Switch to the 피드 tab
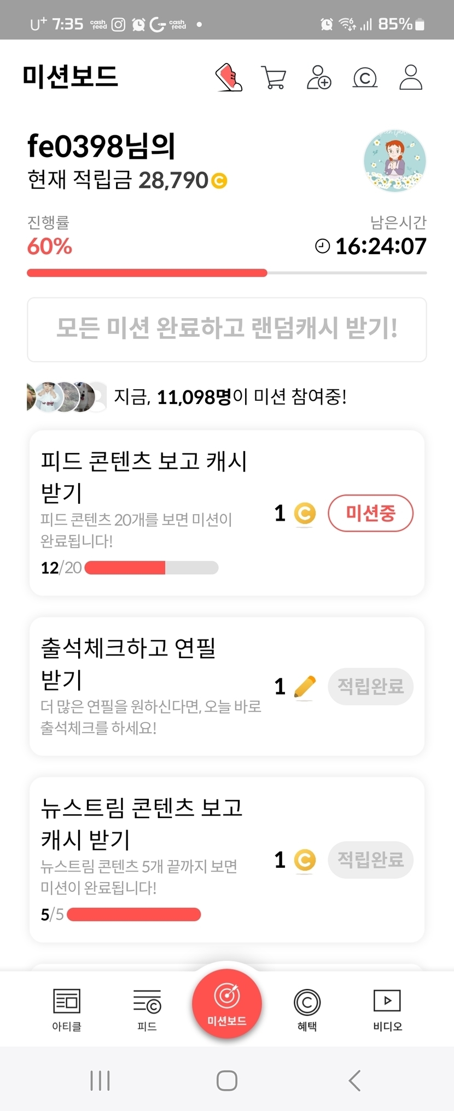Screen dimensions: 454x1111 pos(147,1010)
